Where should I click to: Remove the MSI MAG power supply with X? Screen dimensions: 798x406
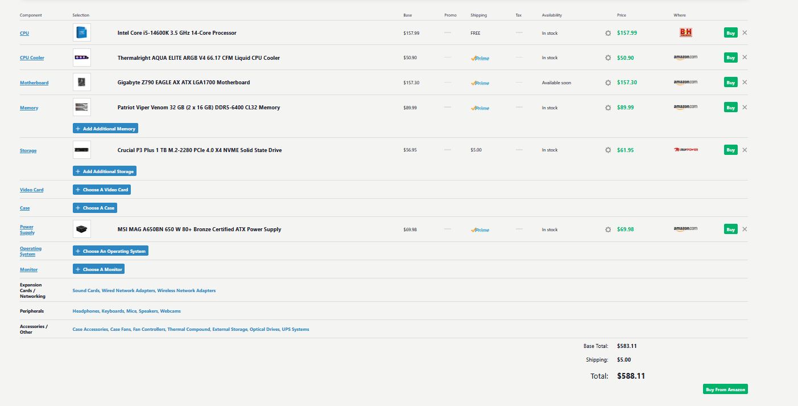point(745,229)
